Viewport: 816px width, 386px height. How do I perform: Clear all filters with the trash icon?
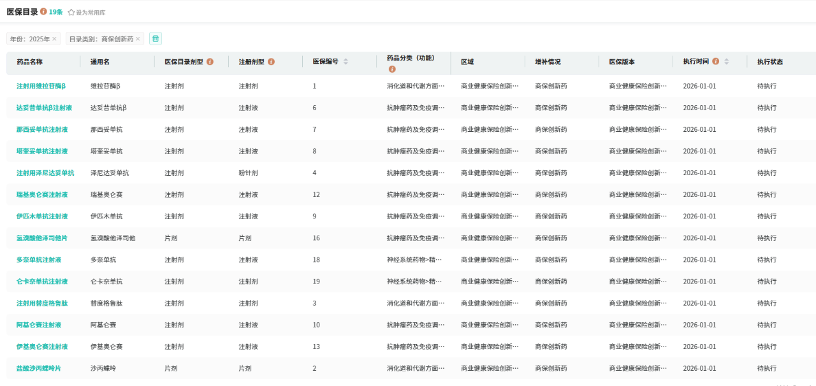[156, 39]
